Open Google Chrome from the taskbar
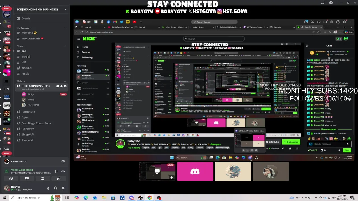 (150, 198)
